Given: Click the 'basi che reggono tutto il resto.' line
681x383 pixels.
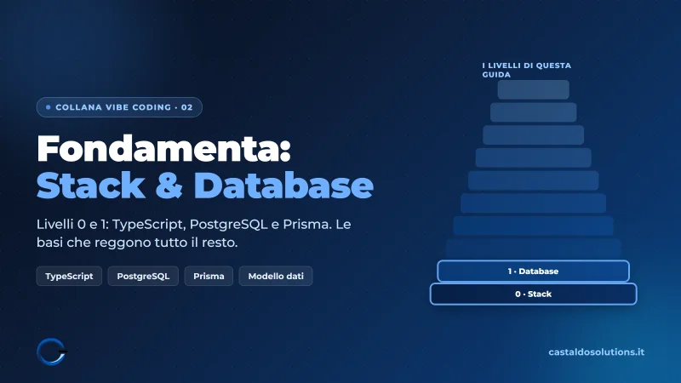Looking at the screenshot, I should point(137,243).
